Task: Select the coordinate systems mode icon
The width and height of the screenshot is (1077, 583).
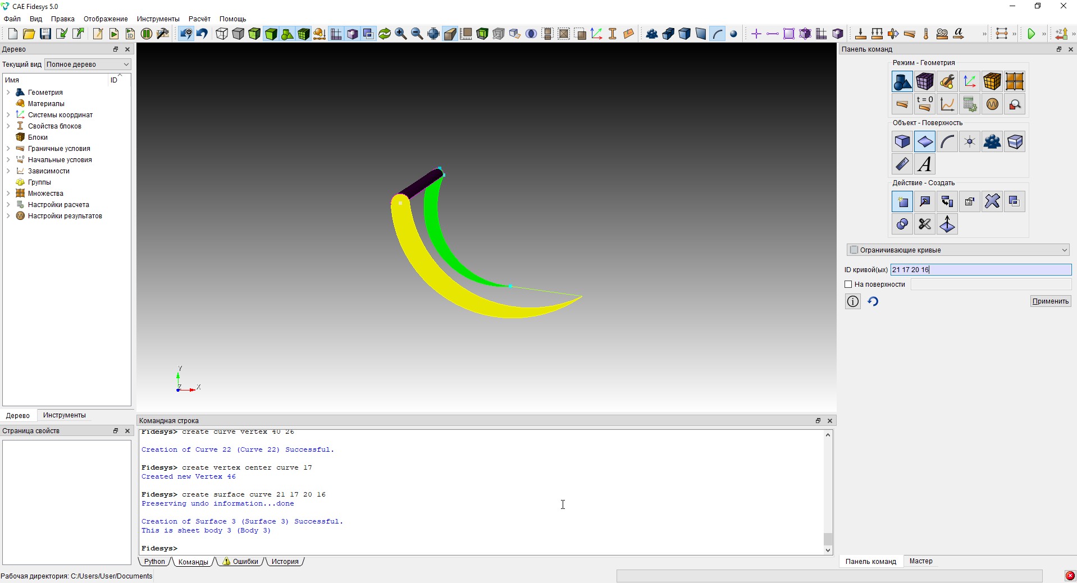Action: (970, 82)
